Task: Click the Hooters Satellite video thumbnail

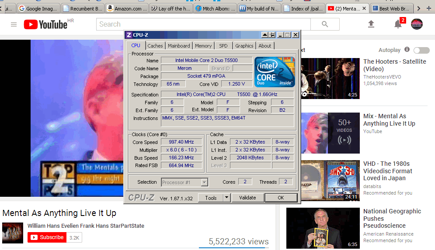Action: point(330,79)
